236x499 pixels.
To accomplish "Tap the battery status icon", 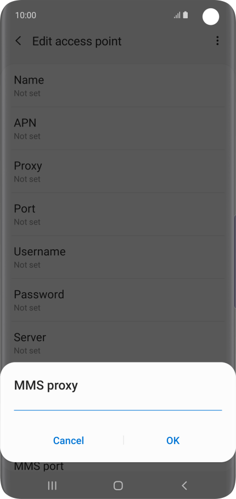I will point(186,15).
